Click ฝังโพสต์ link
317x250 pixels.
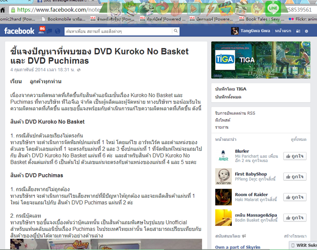coord(223,120)
